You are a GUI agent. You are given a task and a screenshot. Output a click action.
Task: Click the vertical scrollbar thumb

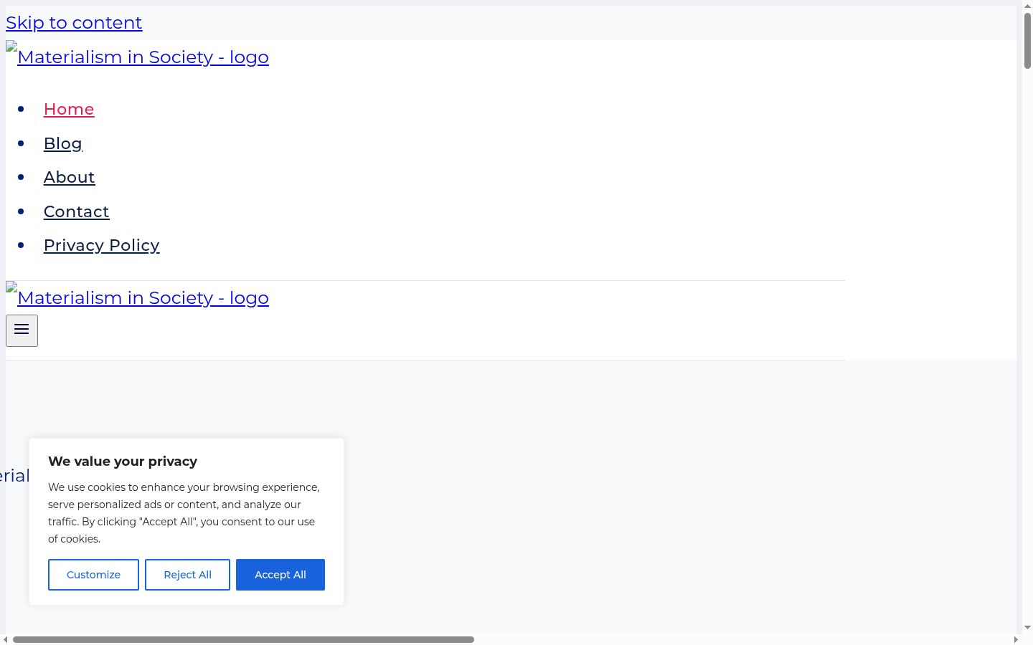[x=1027, y=40]
